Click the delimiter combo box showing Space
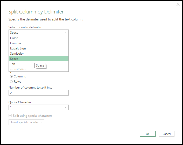The width and height of the screenshot is (183, 145). coord(36,33)
